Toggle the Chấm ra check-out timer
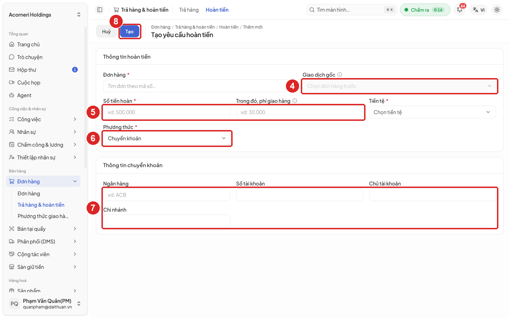Screen dimensions: 509x318 click(x=425, y=10)
